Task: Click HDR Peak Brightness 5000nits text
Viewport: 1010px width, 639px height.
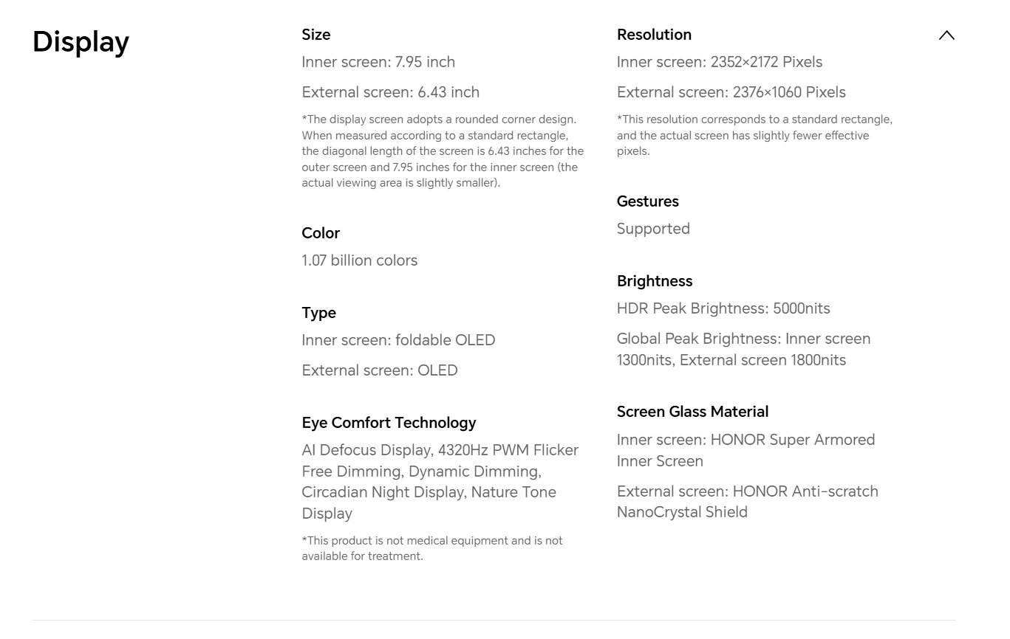Action: (723, 308)
